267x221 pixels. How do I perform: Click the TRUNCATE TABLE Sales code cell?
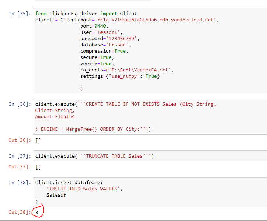click(x=150, y=156)
